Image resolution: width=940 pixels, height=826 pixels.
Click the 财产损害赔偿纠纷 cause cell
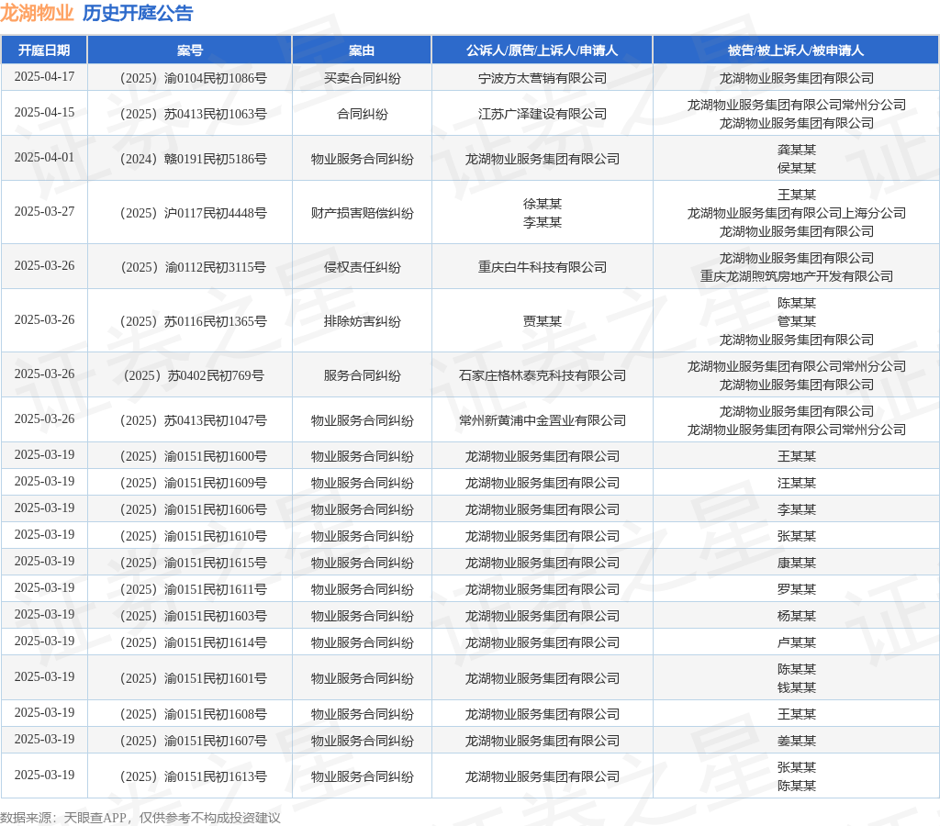pyautogui.click(x=362, y=213)
